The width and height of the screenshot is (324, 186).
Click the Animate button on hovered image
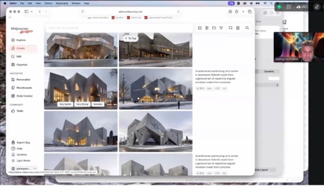98,105
